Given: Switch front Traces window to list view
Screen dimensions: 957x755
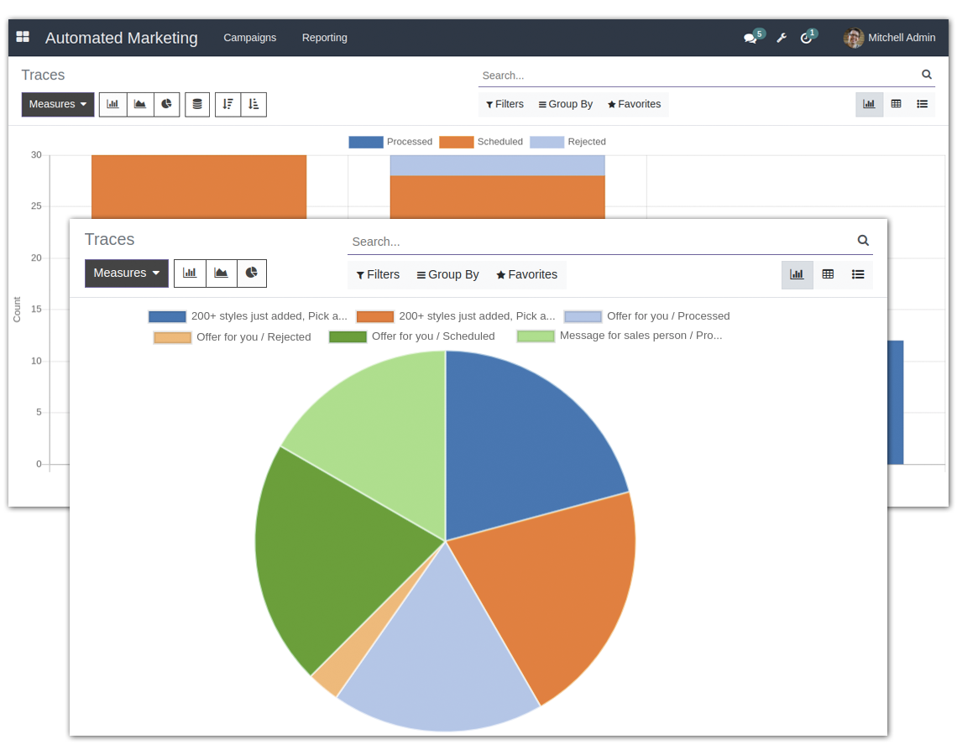Looking at the screenshot, I should click(x=858, y=274).
